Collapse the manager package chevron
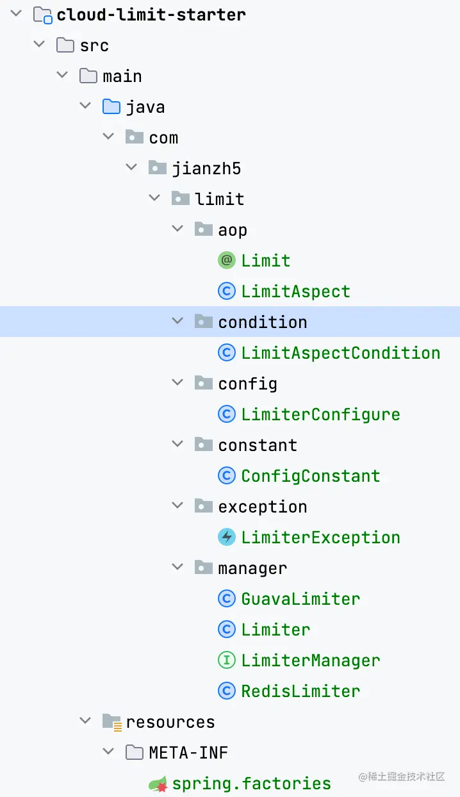 (177, 568)
